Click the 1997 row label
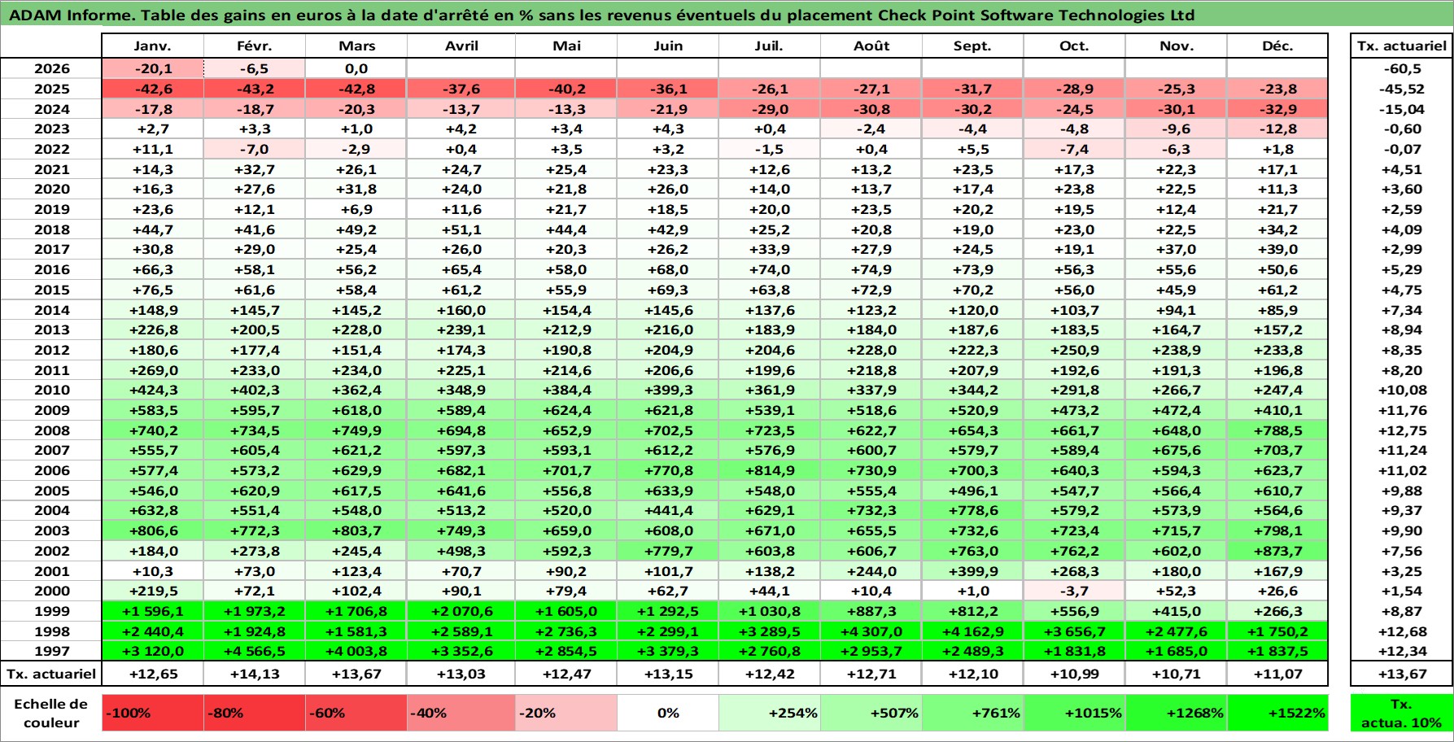Screen dimensions: 1454x742 (x=51, y=651)
